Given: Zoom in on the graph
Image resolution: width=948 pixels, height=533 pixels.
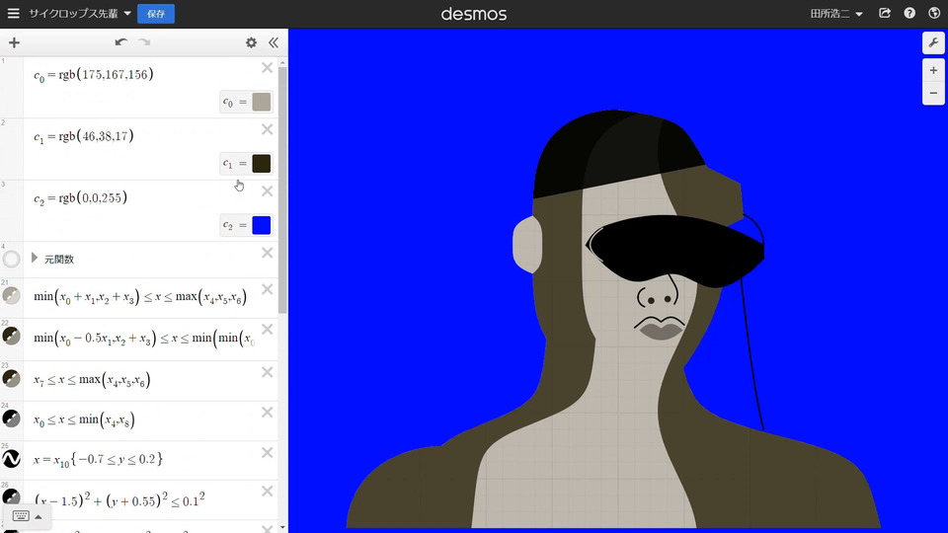Looking at the screenshot, I should tap(933, 71).
